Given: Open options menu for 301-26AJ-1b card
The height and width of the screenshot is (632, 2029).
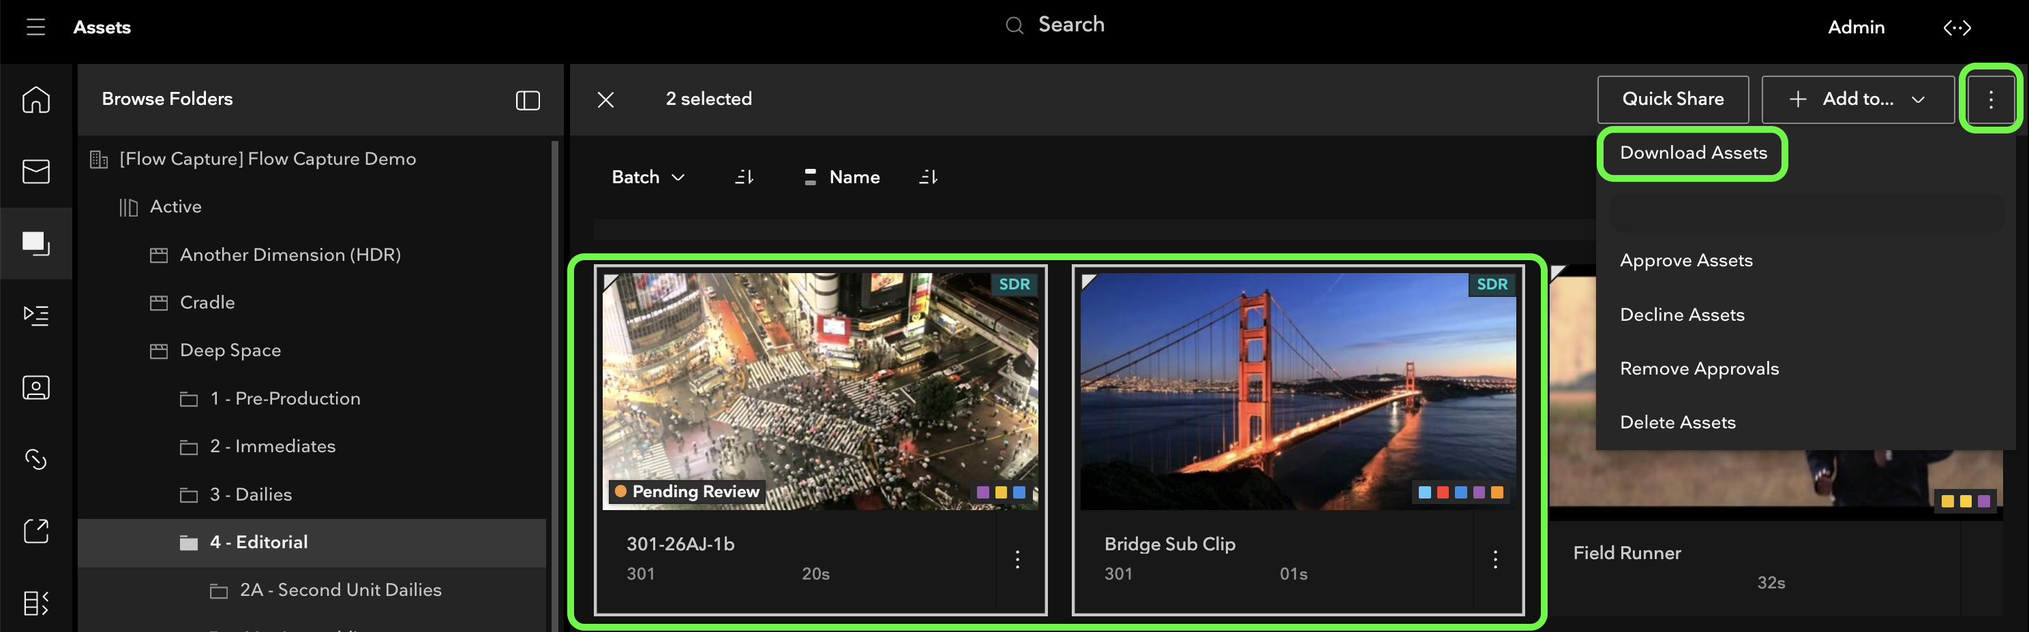Looking at the screenshot, I should (1018, 560).
